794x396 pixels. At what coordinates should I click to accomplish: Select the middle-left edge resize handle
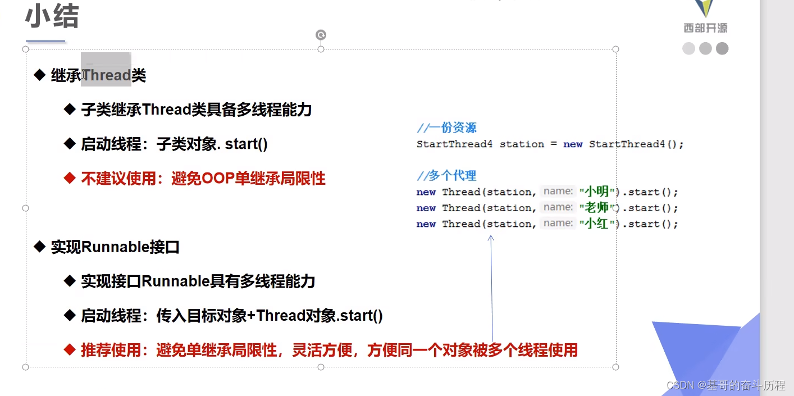coord(25,208)
